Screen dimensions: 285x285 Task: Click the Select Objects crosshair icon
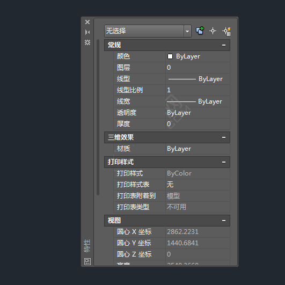(213, 31)
